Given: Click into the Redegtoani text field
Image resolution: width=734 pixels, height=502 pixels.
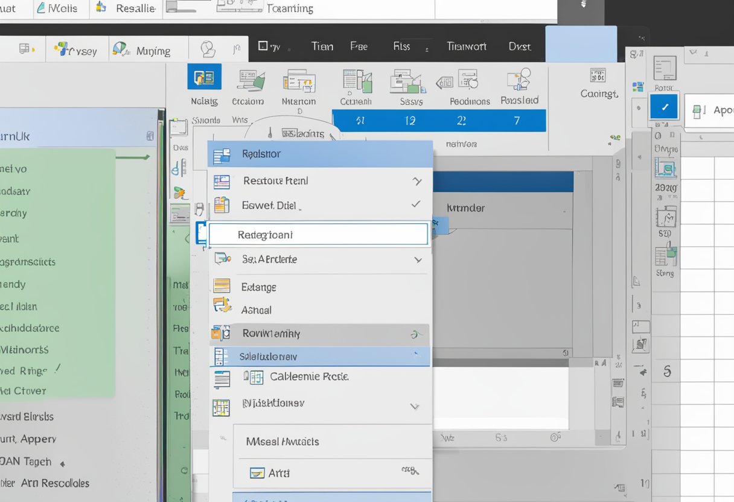Looking at the screenshot, I should [x=318, y=235].
